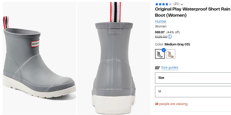Click the product title heading
231x115 pixels.
[x=192, y=12]
